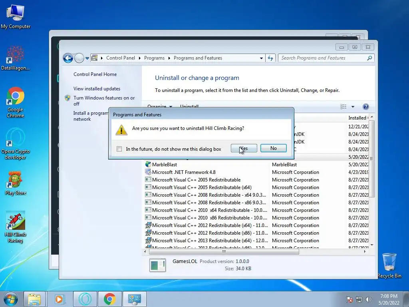Sort by the Installed On column header
The width and height of the screenshot is (409, 307).
coord(358,118)
